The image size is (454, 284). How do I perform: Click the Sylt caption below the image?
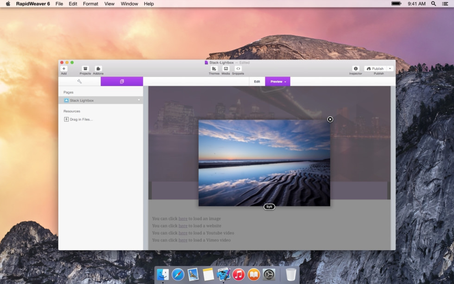tap(269, 207)
